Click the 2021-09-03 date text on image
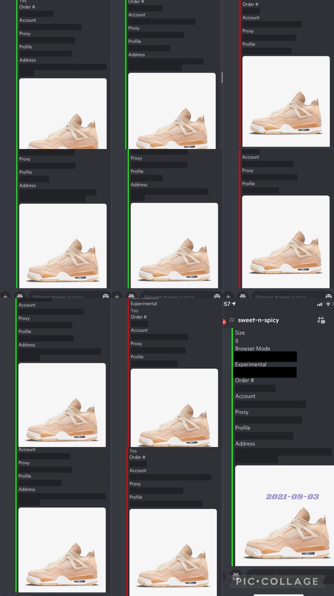The height and width of the screenshot is (596, 334). [x=292, y=496]
